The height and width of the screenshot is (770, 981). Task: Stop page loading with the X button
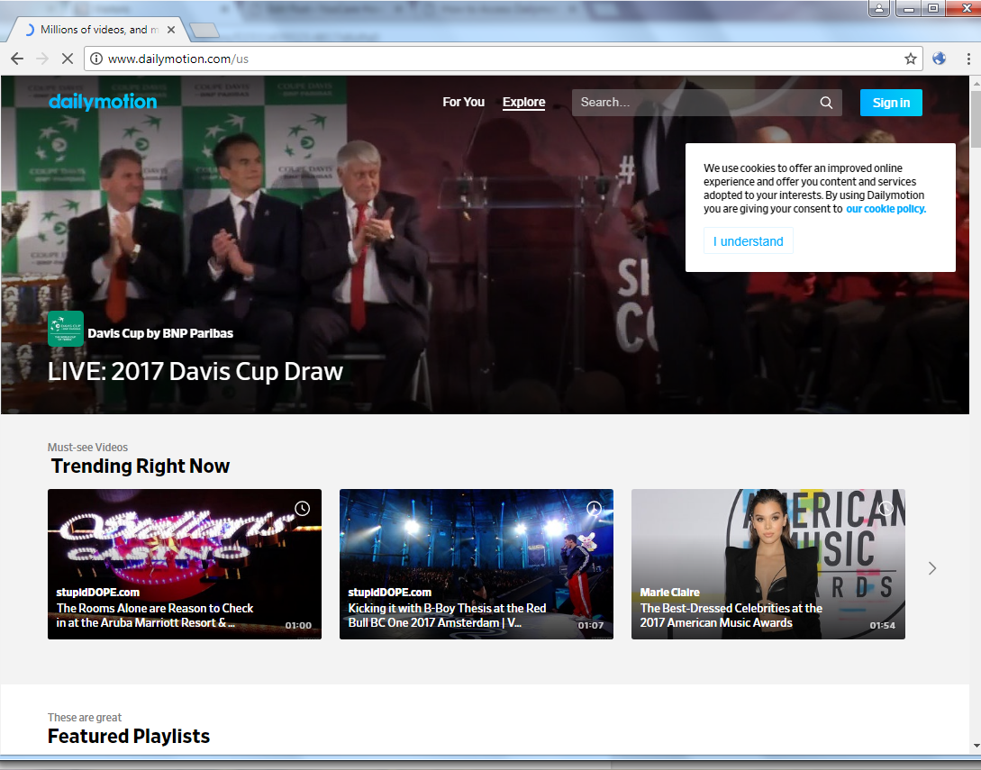[68, 59]
